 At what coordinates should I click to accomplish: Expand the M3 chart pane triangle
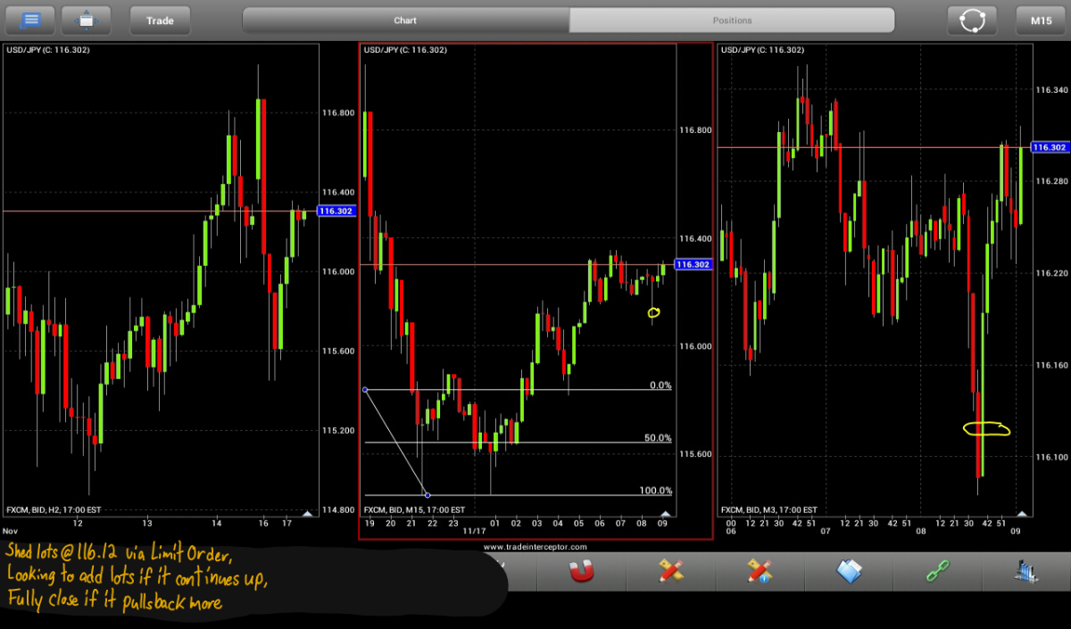coord(1023,513)
